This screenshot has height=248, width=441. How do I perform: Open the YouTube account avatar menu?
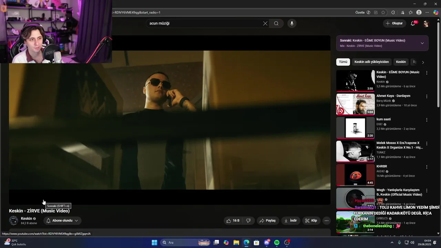pyautogui.click(x=426, y=23)
